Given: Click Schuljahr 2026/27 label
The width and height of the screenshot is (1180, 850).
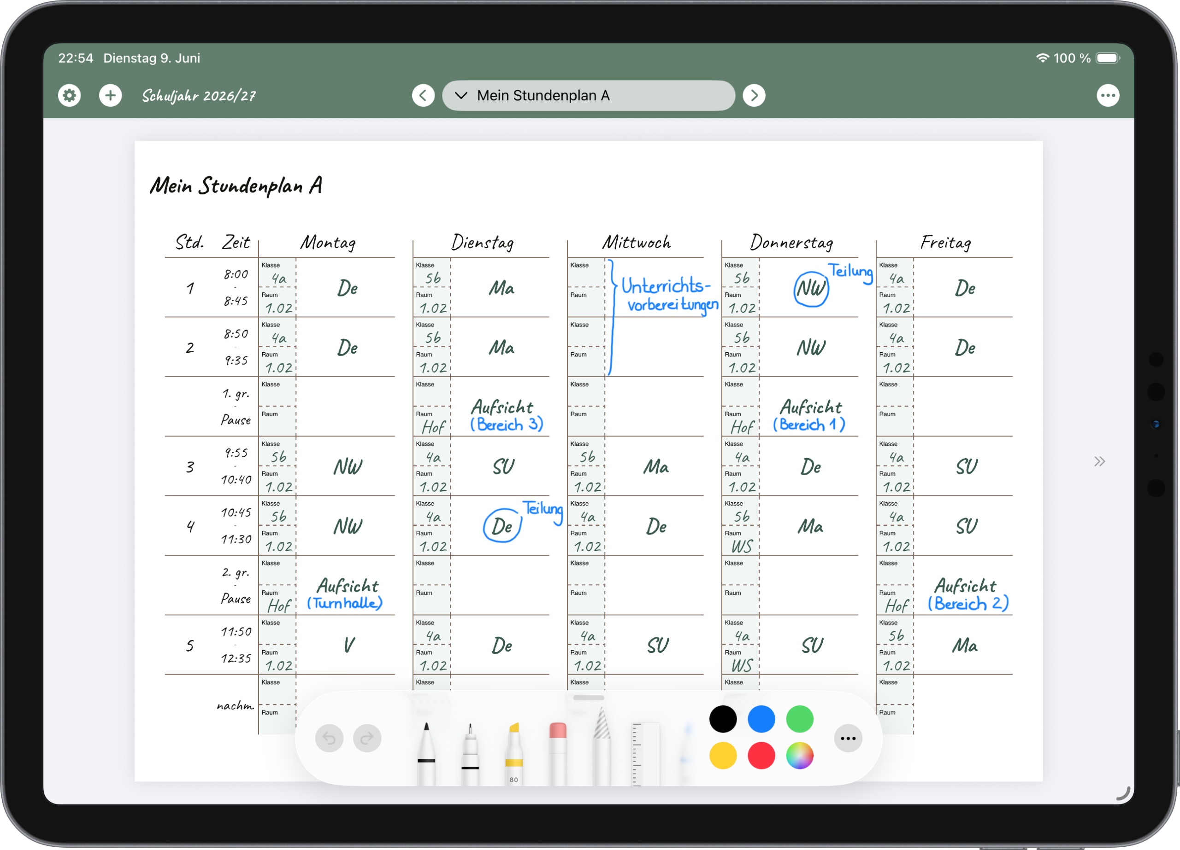Looking at the screenshot, I should [x=199, y=96].
